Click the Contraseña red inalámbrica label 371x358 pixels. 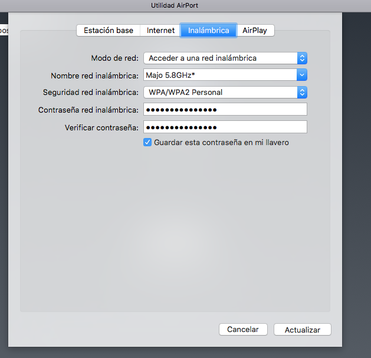click(x=88, y=110)
